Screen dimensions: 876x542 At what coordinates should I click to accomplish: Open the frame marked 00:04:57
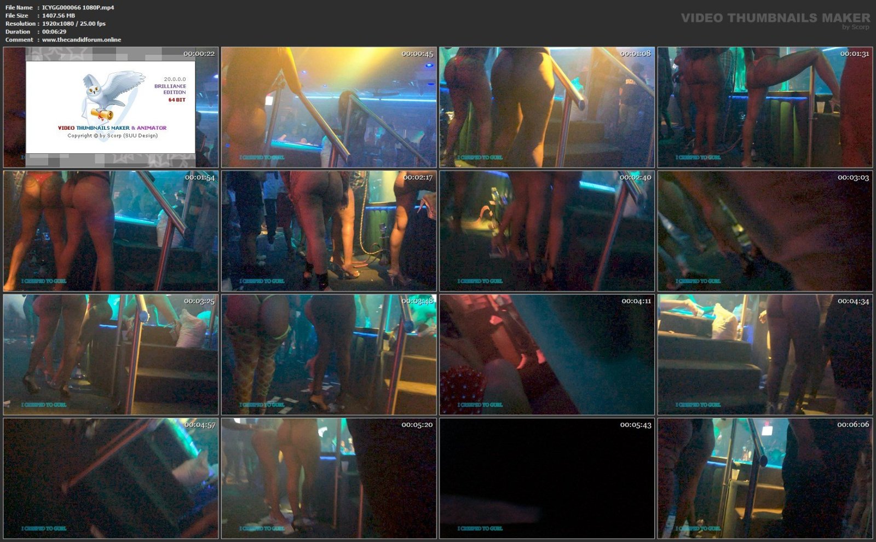click(111, 478)
